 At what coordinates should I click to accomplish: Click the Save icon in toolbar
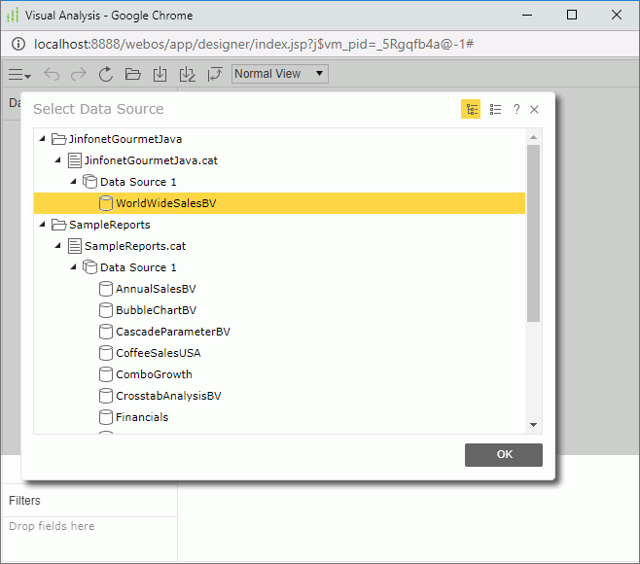point(160,74)
